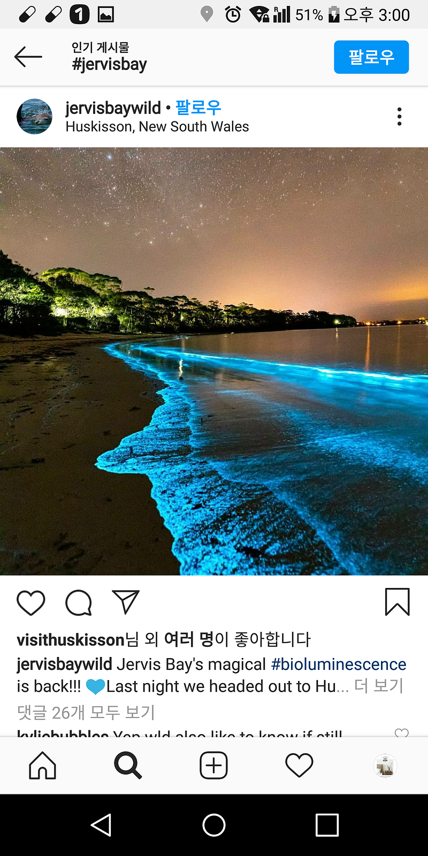
Task: Open the three-dot post options menu
Action: (x=399, y=117)
